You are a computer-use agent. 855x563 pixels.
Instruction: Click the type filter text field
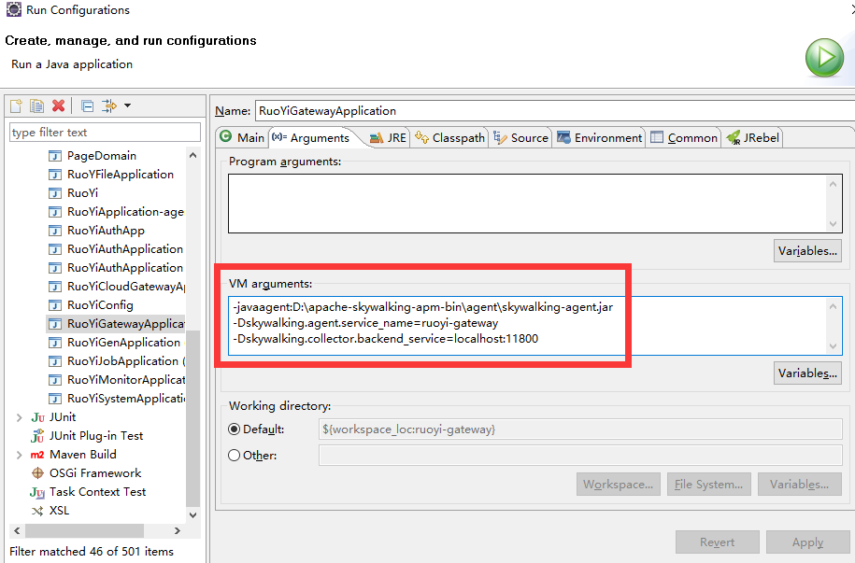105,133
